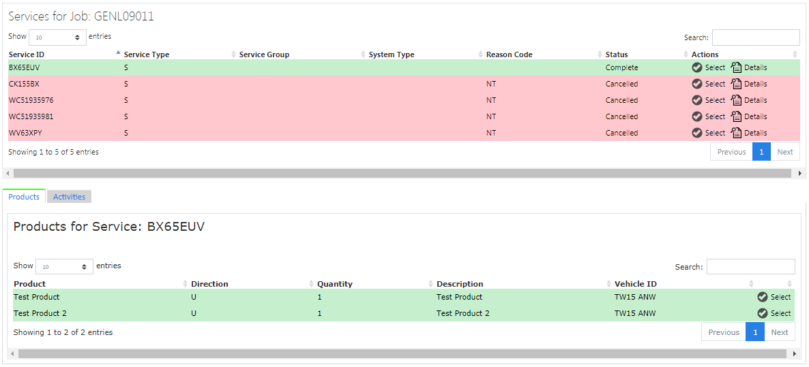Open the services table Show entries dropdown
This screenshot has width=809, height=367.
[57, 37]
